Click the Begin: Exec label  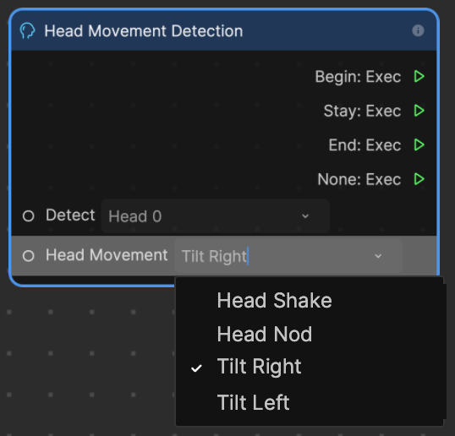tap(358, 77)
